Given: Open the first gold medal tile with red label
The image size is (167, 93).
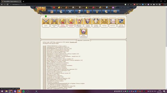Looking at the screenshot, I should pyautogui.click(x=63, y=22).
